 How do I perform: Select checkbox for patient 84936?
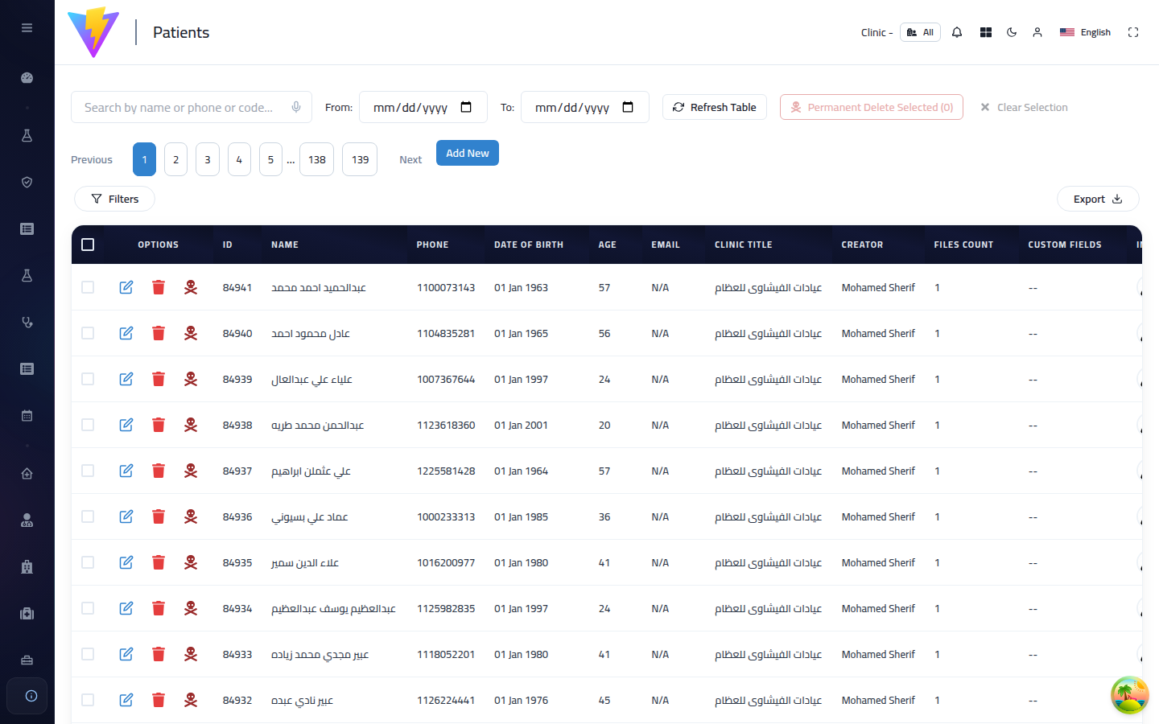[x=88, y=516]
